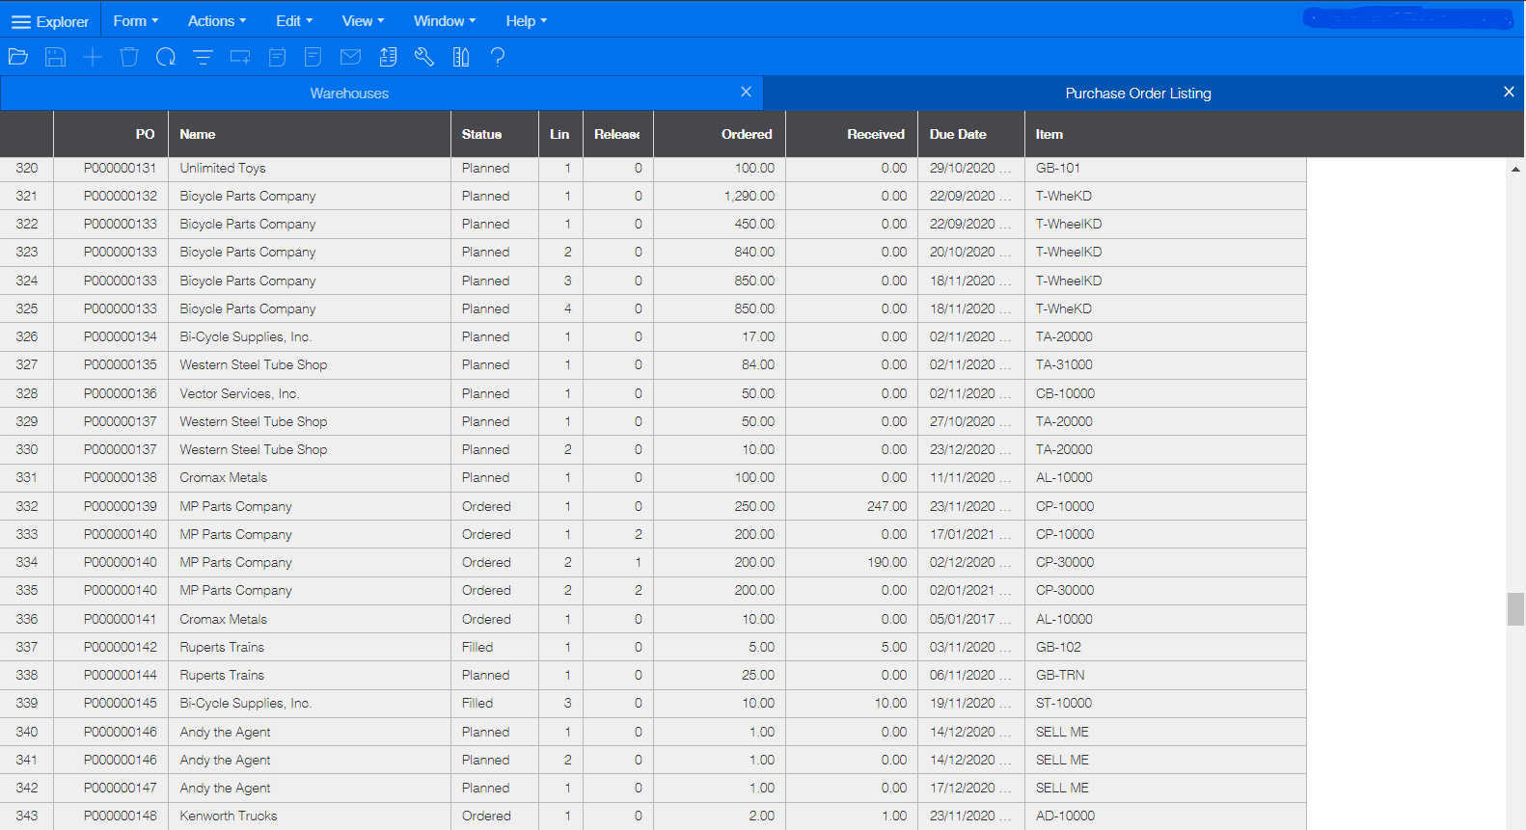Screen dimensions: 1526x830
Task: Click the envelope mail icon
Action: 351,57
